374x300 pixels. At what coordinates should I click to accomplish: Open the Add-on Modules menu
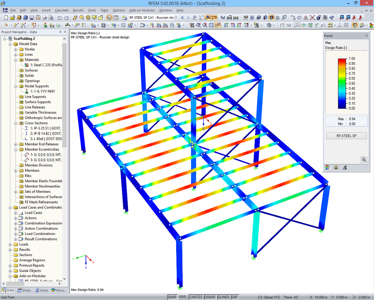point(142,10)
